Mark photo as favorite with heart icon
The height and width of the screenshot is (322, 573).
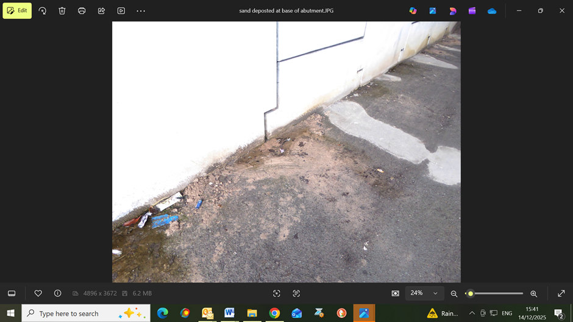(38, 293)
